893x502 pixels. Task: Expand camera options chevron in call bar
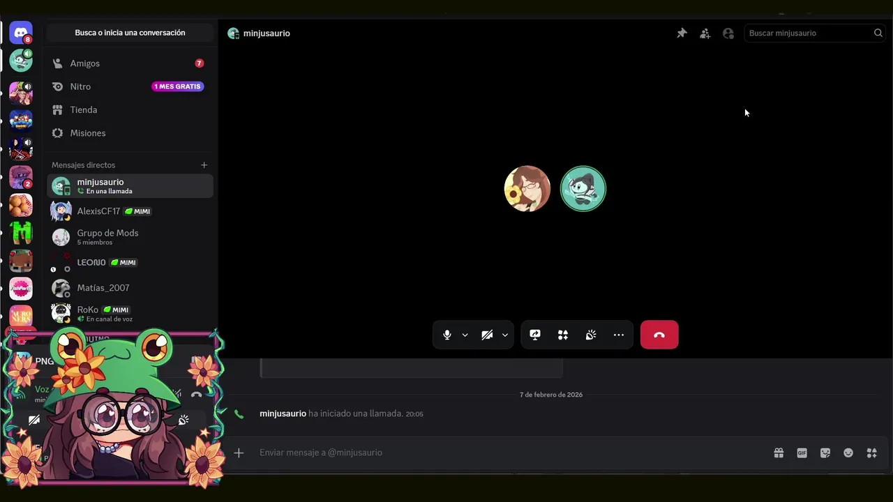click(504, 335)
